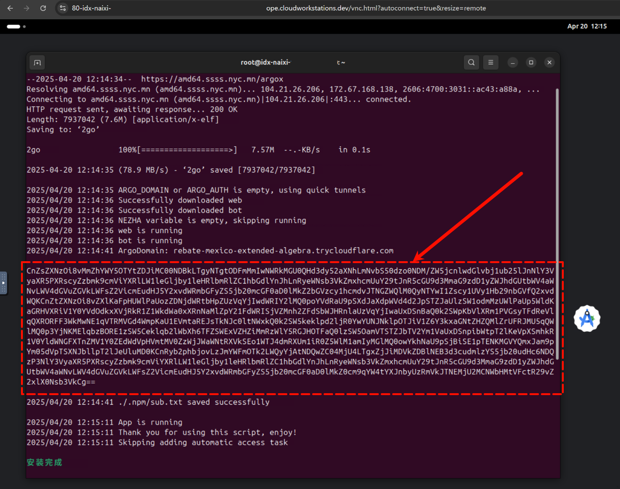
Task: Reload the browser page
Action: point(43,8)
